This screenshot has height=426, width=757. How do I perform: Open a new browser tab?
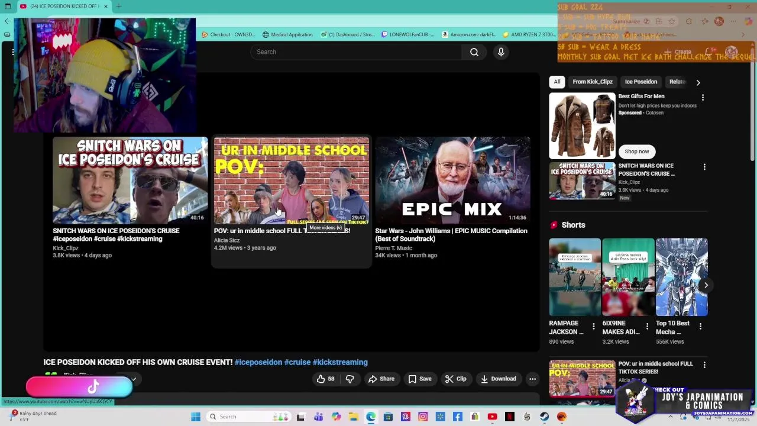[x=118, y=6]
